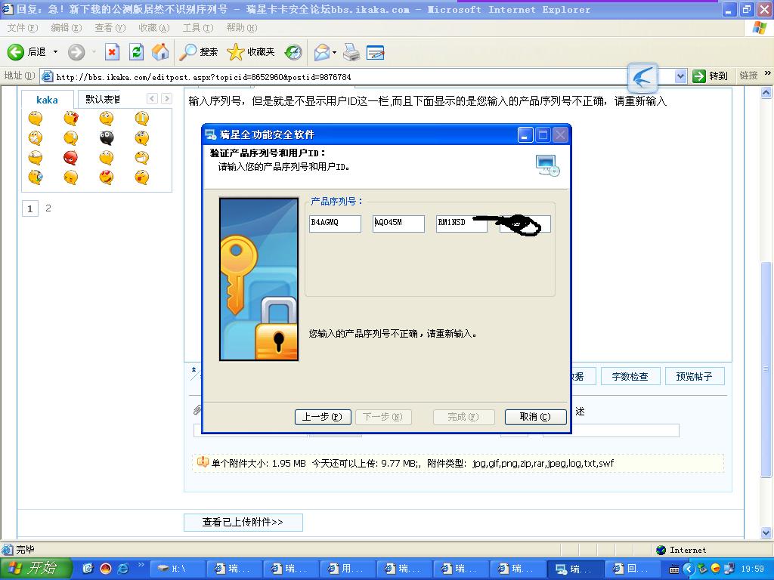Insert the shouting emoticon with red megaphone
This screenshot has width=774, height=580.
tap(70, 119)
